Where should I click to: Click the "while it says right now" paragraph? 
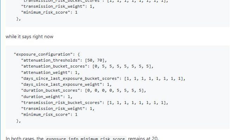pos(29,37)
